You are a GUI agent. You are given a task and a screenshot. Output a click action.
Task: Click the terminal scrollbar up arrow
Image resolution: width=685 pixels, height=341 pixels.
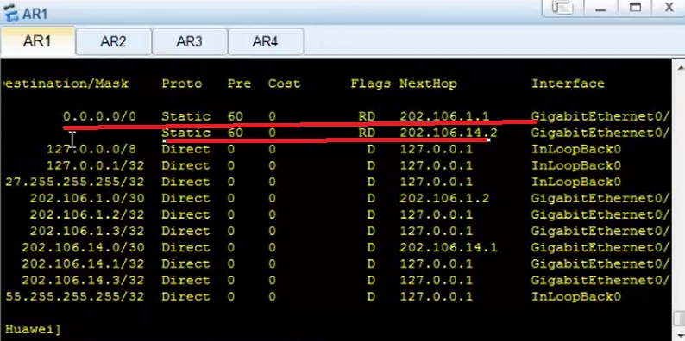click(x=680, y=67)
